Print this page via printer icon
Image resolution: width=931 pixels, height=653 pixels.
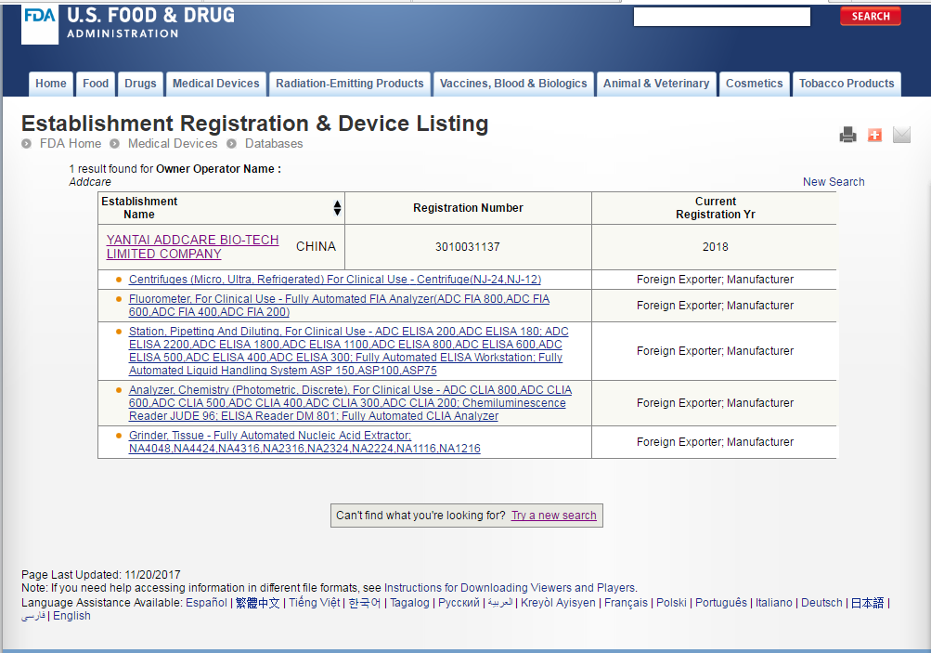[847, 135]
